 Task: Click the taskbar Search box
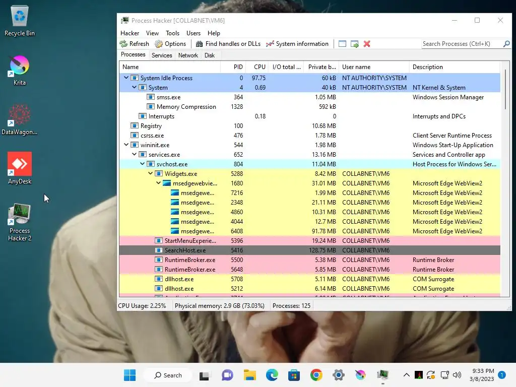tap(168, 375)
